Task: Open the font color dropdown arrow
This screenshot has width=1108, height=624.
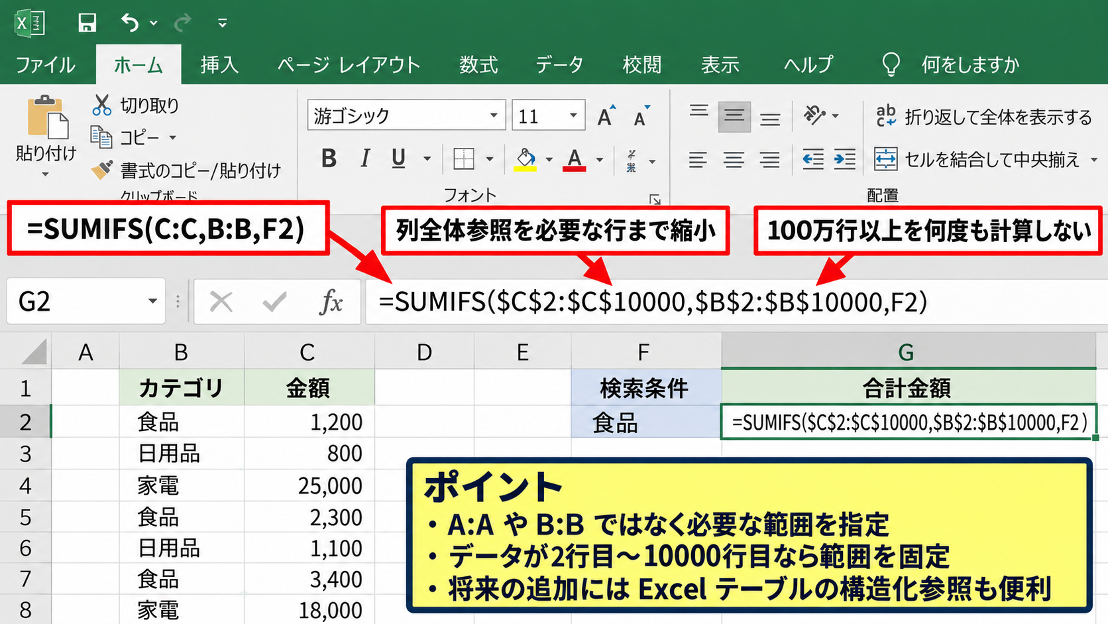Action: tap(600, 160)
